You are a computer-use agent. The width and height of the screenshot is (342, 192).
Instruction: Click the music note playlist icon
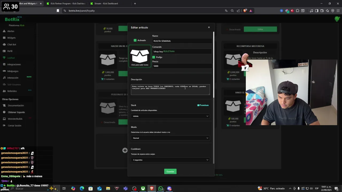tap(311, 11)
